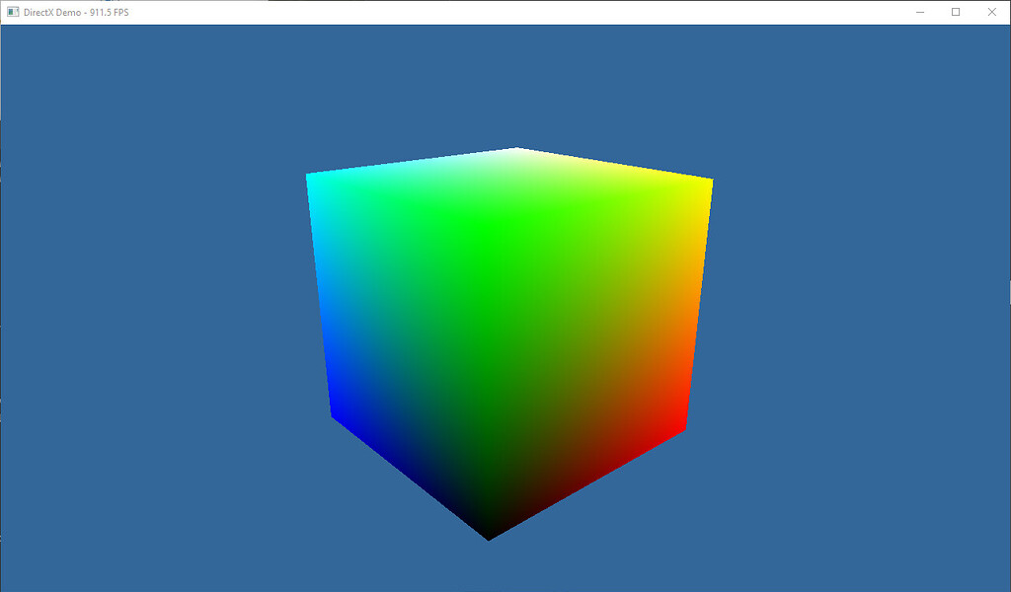
Task: Click the minimize button
Action: point(919,12)
